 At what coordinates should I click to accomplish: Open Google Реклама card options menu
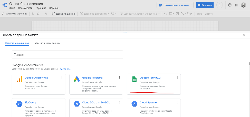coord(120,77)
